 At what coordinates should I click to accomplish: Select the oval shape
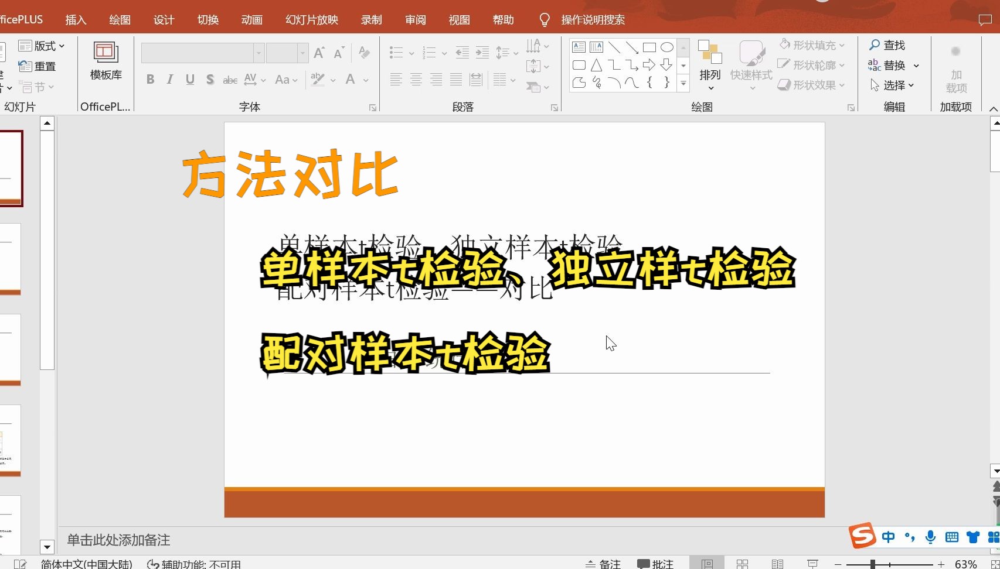tap(666, 47)
